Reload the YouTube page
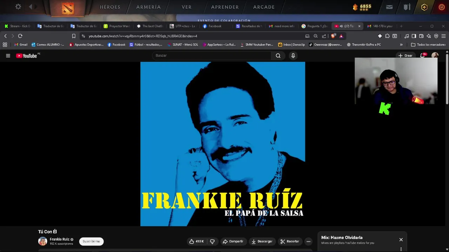Viewport: 449px width, 252px height. (20, 36)
